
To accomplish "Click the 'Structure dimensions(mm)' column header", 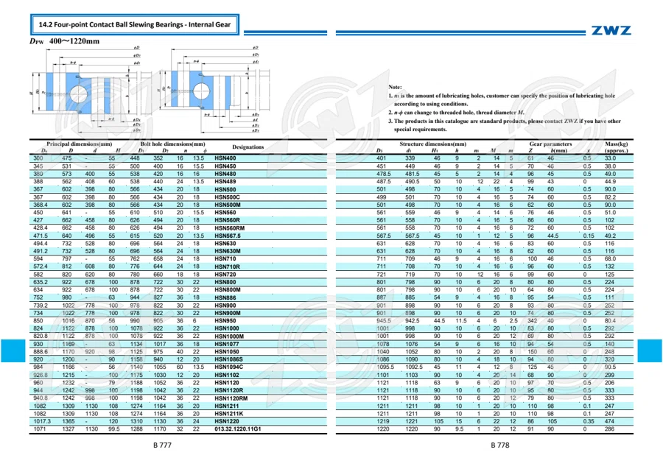I will click(x=433, y=144).
